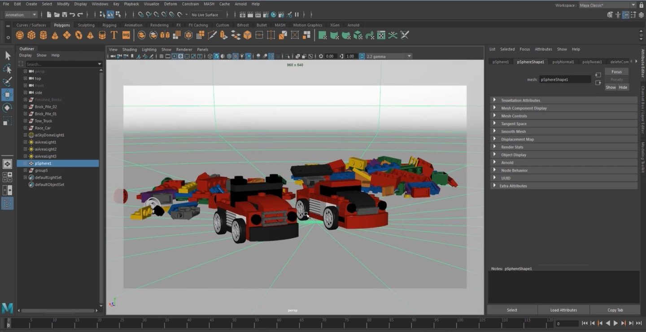This screenshot has height=332, width=646.
Task: Toggle smooth shade all in viewport
Action: [216, 56]
